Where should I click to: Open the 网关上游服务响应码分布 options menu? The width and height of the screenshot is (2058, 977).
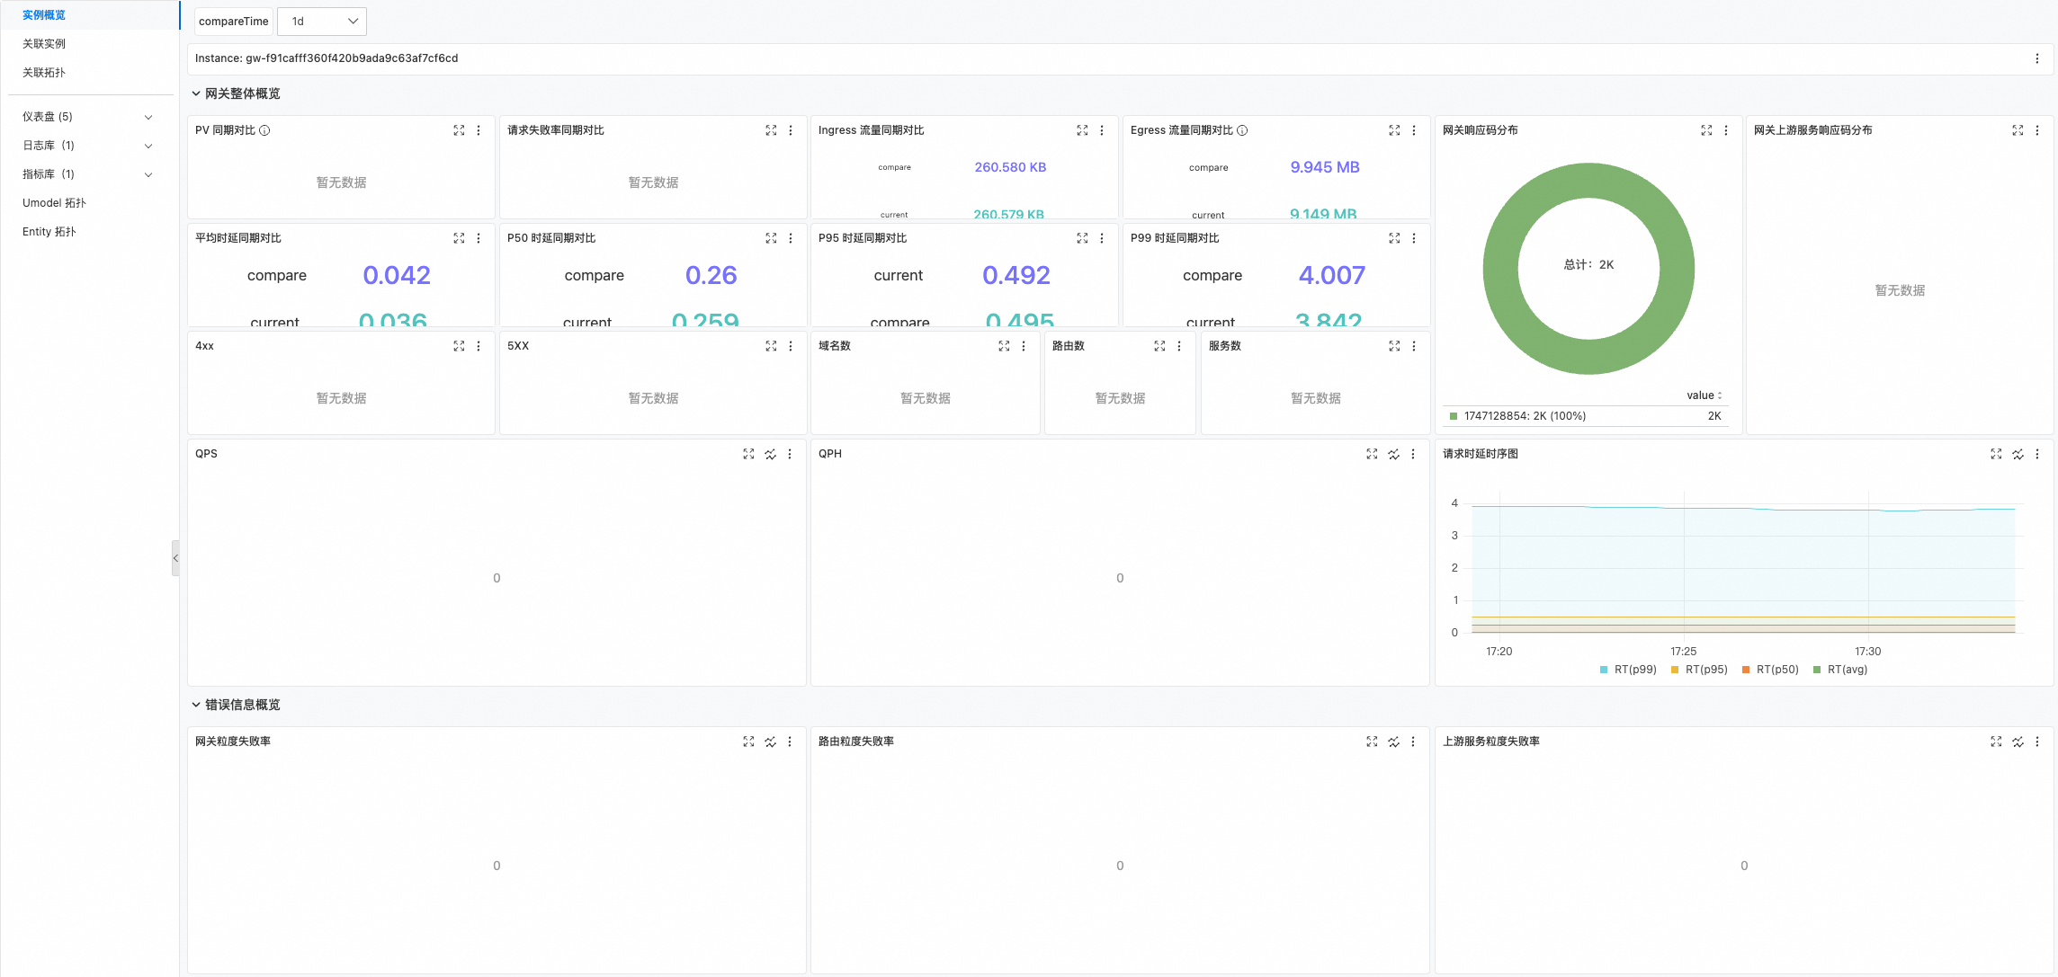tap(2037, 130)
